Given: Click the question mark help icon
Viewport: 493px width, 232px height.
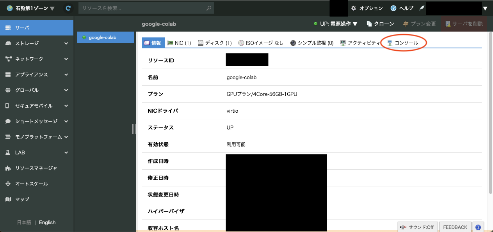Looking at the screenshot, I should (x=393, y=8).
